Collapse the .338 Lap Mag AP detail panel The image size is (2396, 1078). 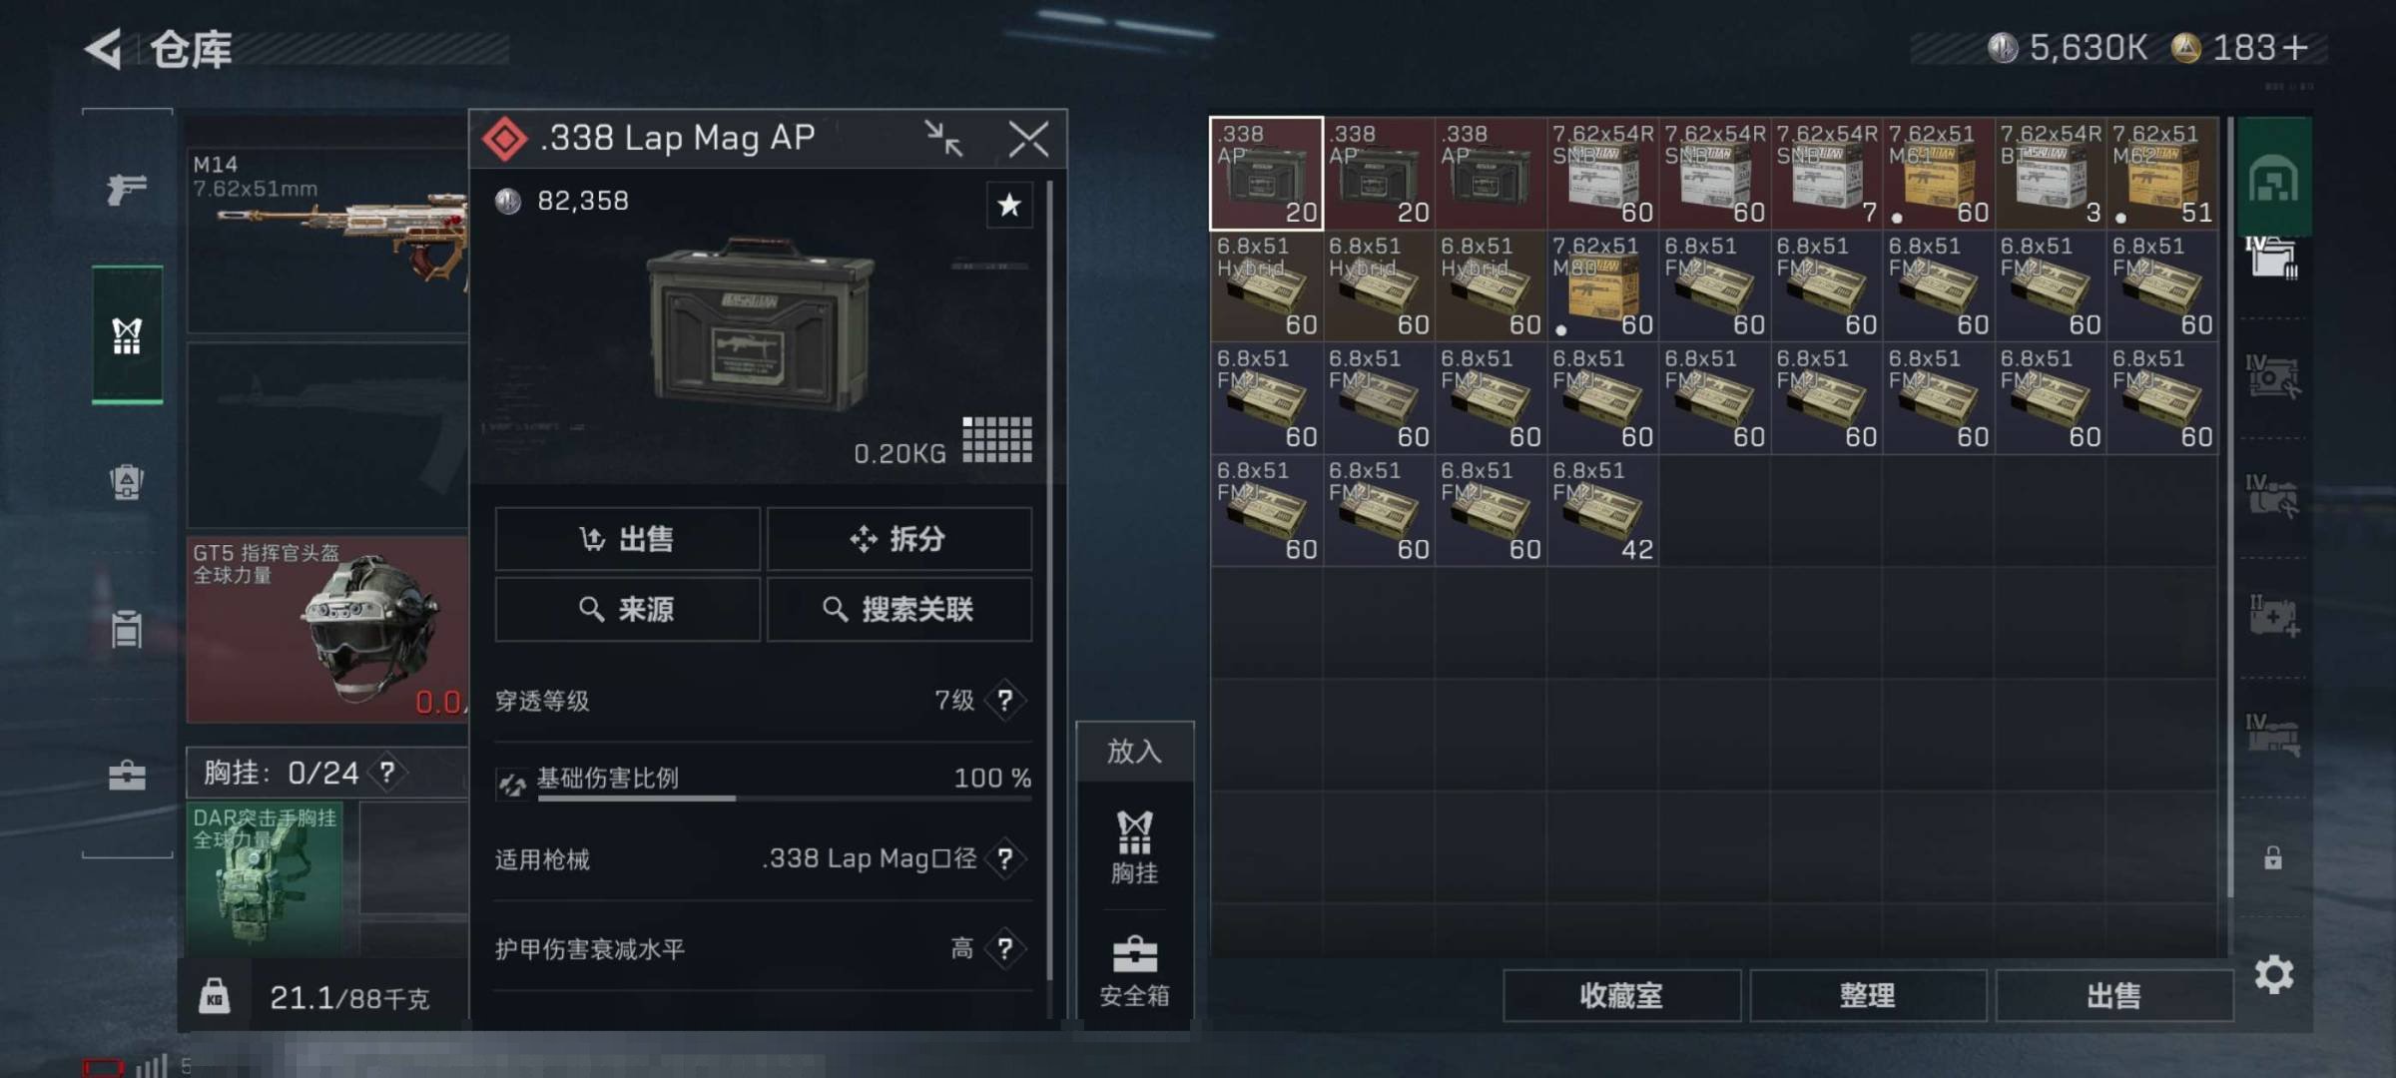pos(943,139)
